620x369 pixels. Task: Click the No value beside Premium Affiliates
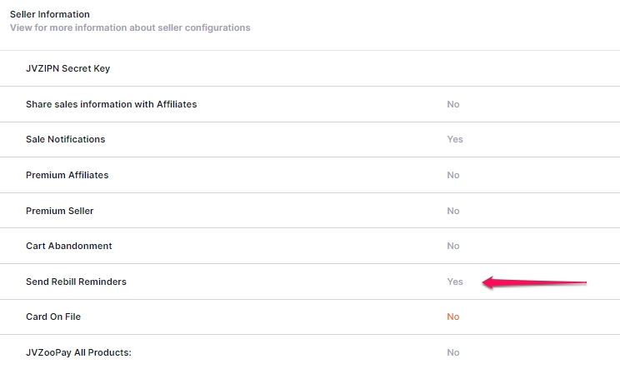click(x=453, y=175)
